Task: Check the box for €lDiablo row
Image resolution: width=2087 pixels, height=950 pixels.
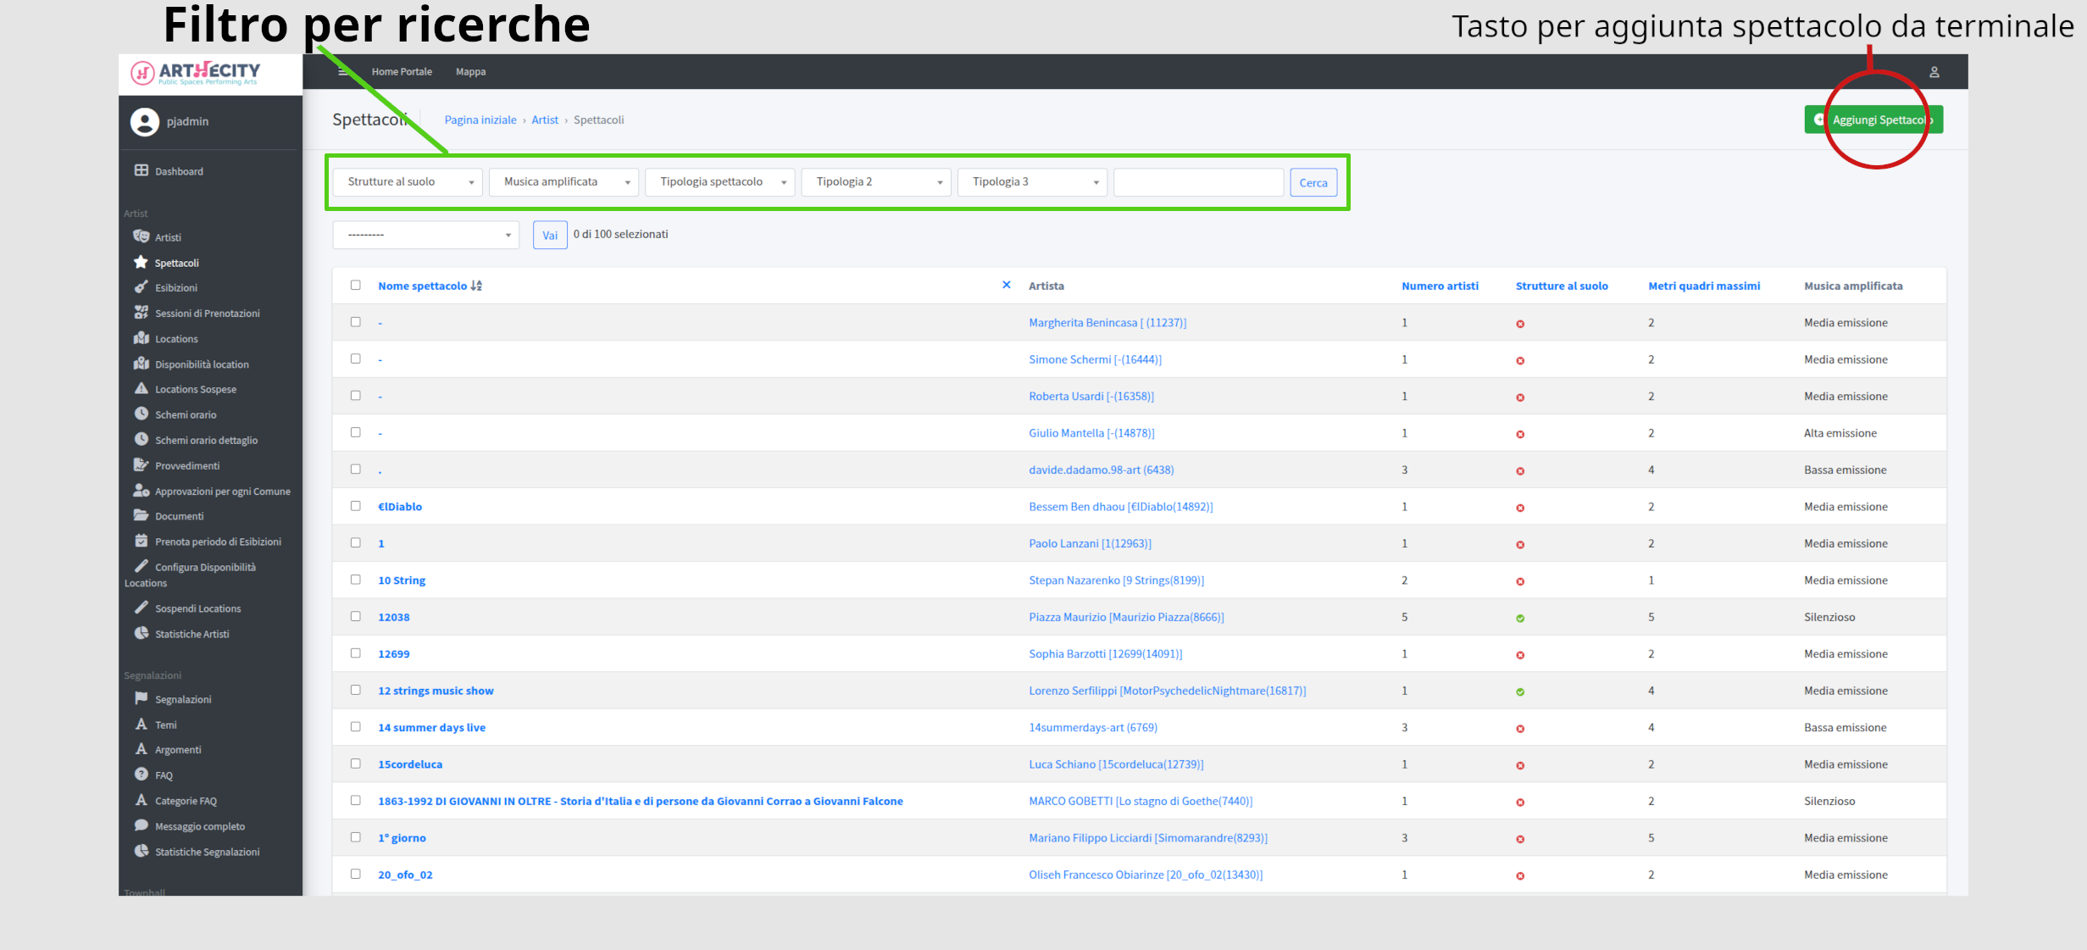Action: click(356, 506)
